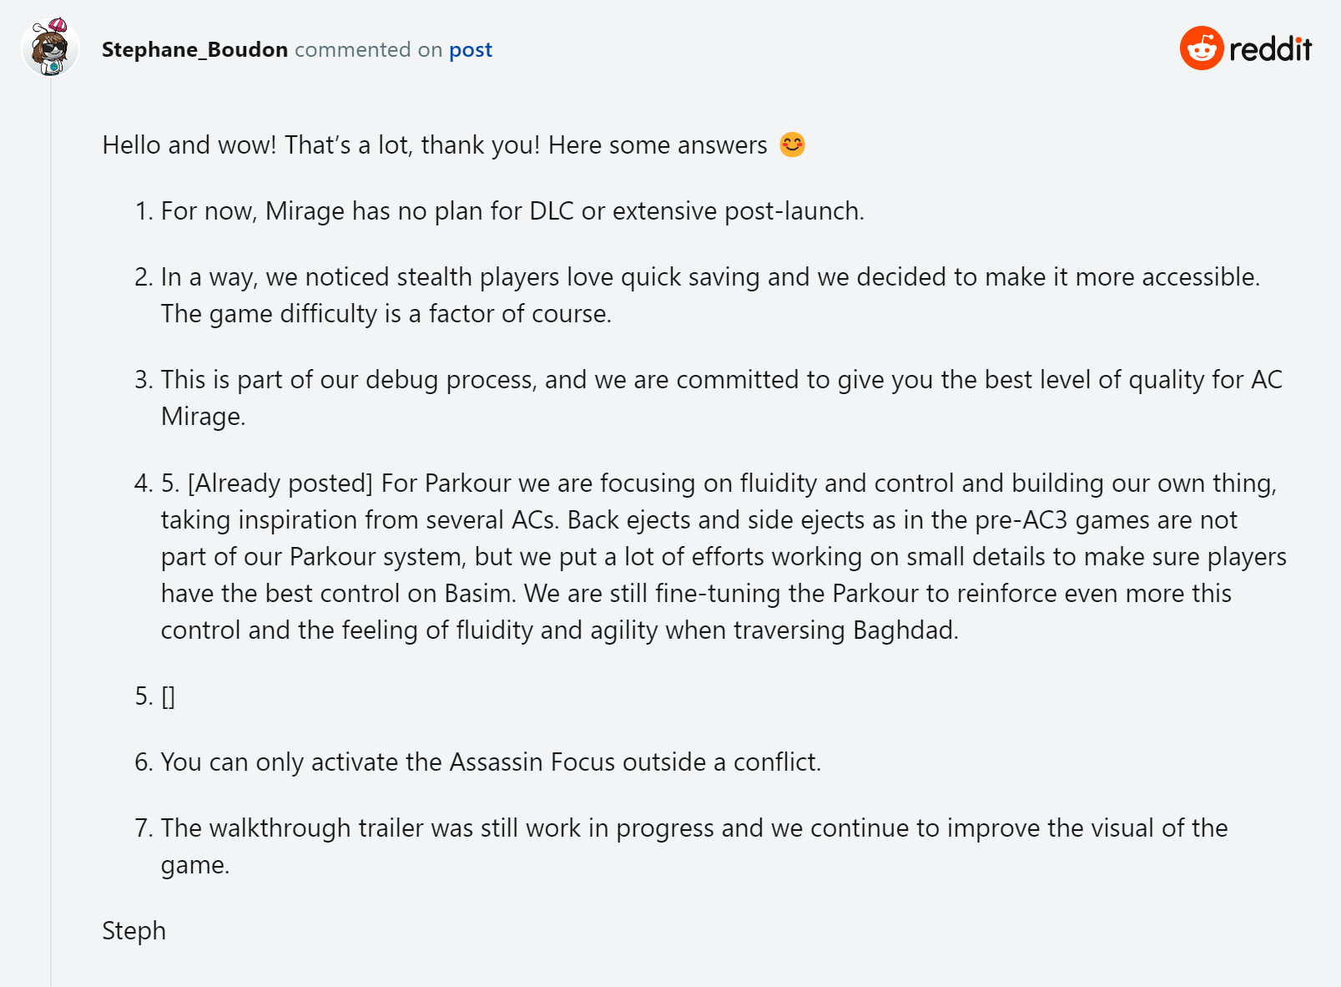Click the "Steph" signature
The image size is (1341, 987).
click(134, 930)
